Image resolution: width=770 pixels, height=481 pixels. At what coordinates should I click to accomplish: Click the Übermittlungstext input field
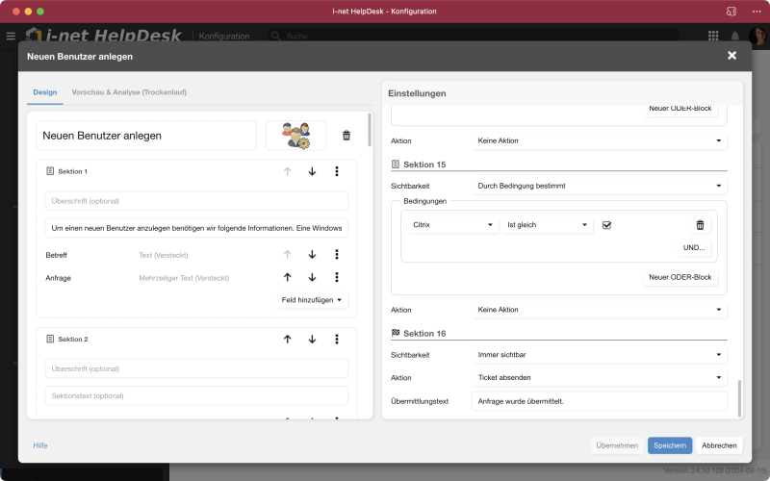(599, 401)
